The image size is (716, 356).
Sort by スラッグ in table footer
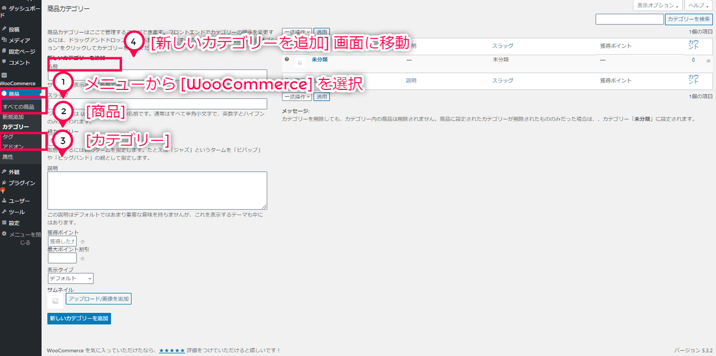pyautogui.click(x=502, y=80)
